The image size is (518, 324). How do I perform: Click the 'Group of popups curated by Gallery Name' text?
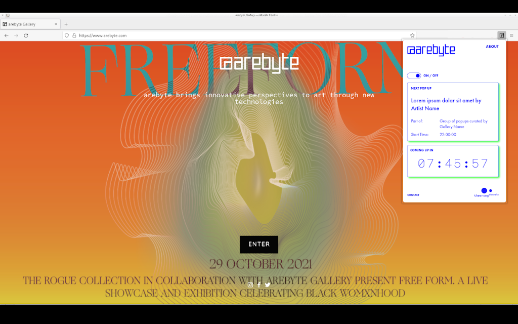463,124
